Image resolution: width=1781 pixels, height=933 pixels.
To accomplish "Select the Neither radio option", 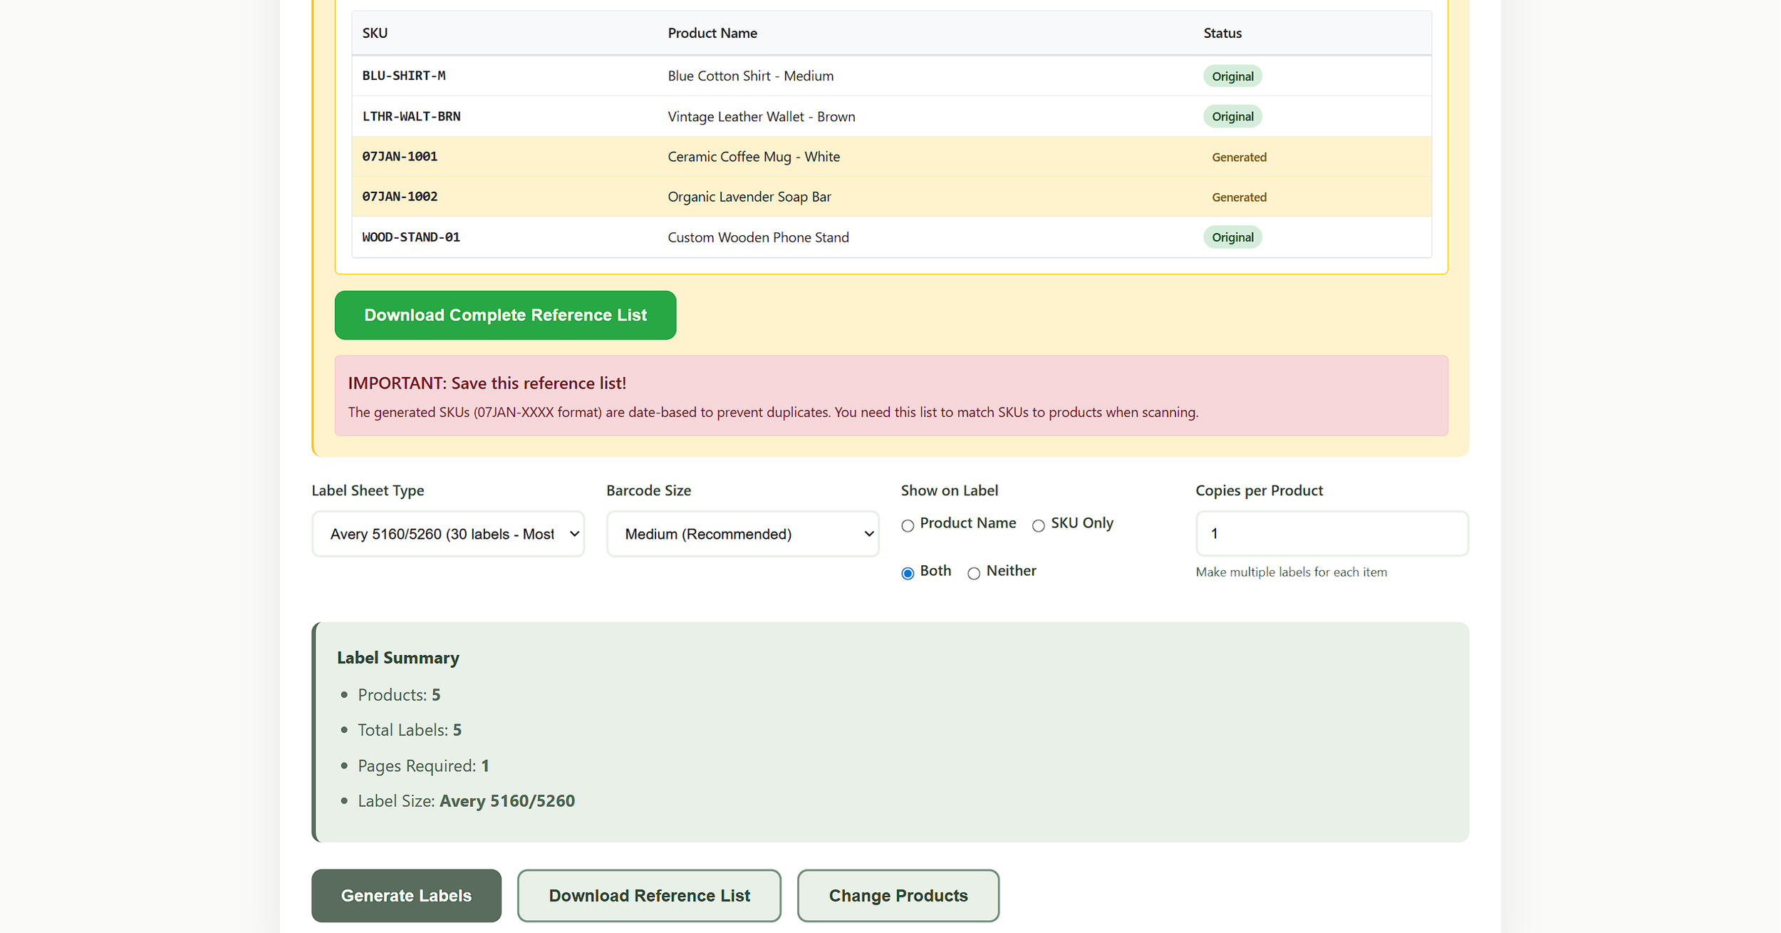I will click(x=975, y=573).
